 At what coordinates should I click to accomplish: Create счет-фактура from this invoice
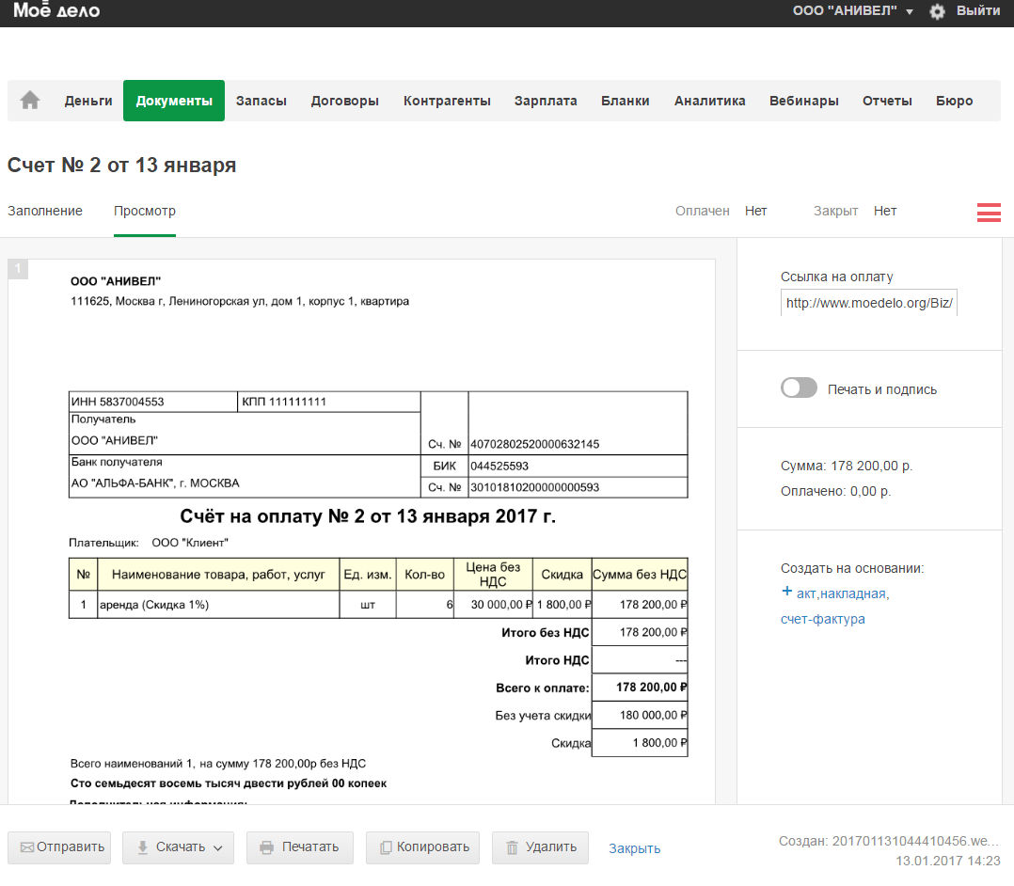[x=822, y=619]
